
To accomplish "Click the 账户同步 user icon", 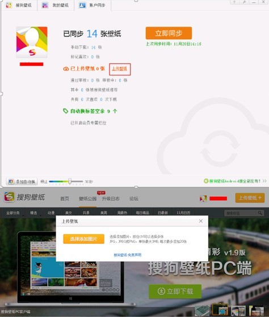I will click(82, 5).
